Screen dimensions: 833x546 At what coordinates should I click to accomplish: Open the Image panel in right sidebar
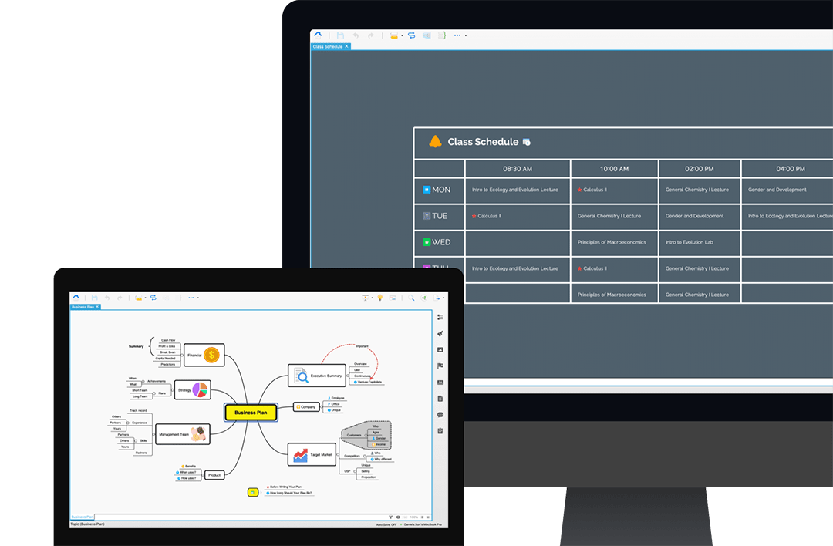[440, 350]
